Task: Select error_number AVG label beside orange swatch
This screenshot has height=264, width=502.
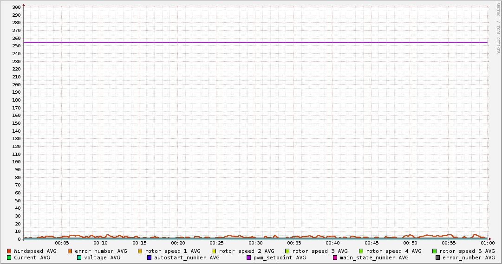Action: click(101, 251)
